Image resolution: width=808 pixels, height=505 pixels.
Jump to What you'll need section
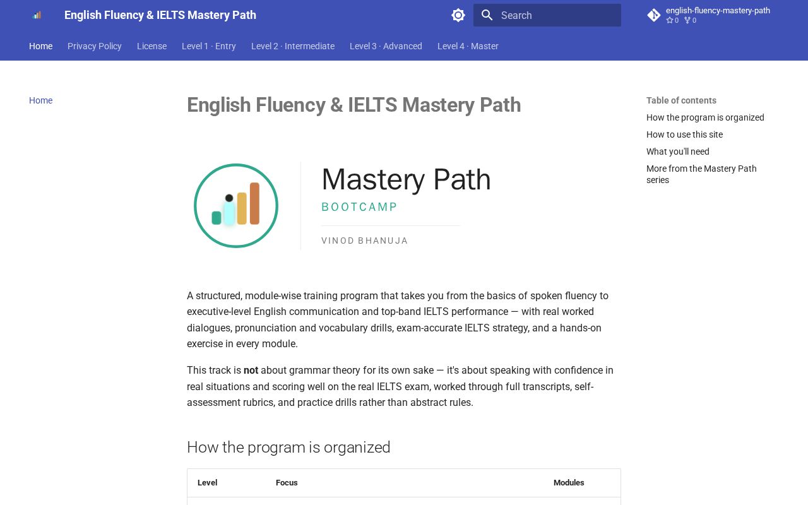pos(678,151)
